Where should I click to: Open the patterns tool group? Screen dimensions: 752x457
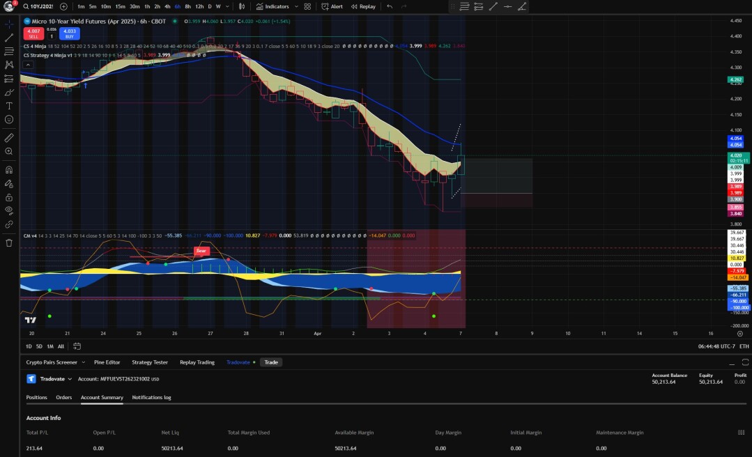[x=9, y=65]
